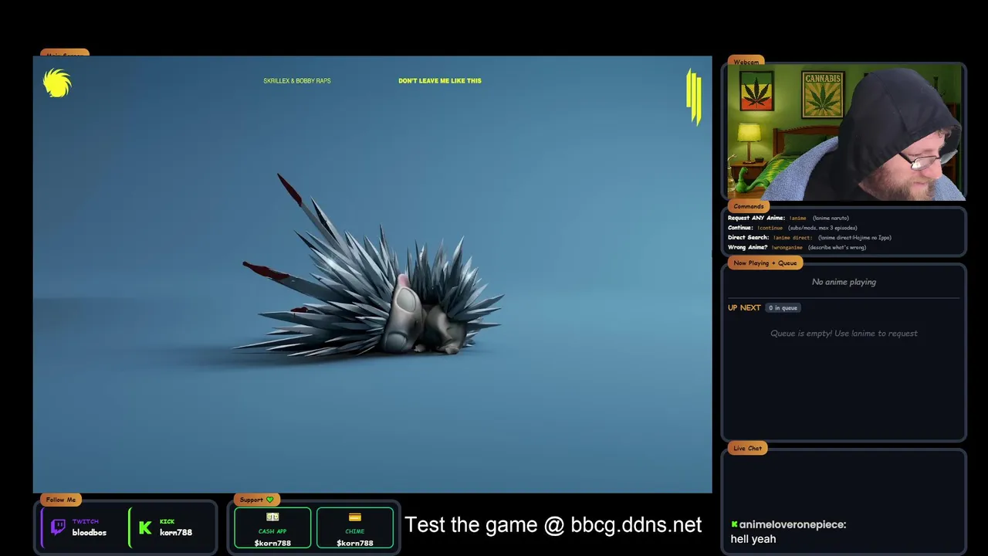Click the 'Request ANY Anime:' label
Viewport: 988px width, 556px height.
pos(756,218)
